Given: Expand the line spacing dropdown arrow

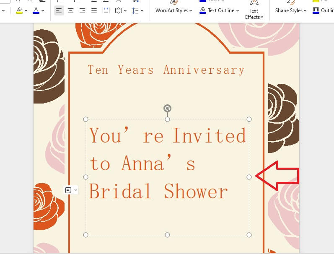Looking at the screenshot, I should (142, 10).
